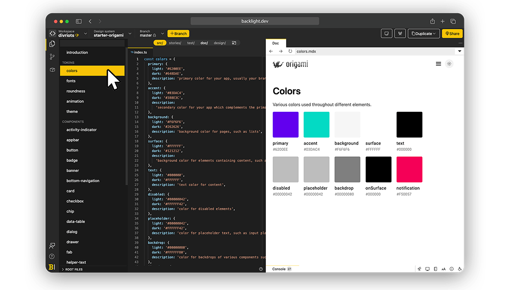
Task: Click the info circle icon in preview footer
Action: coord(451,269)
